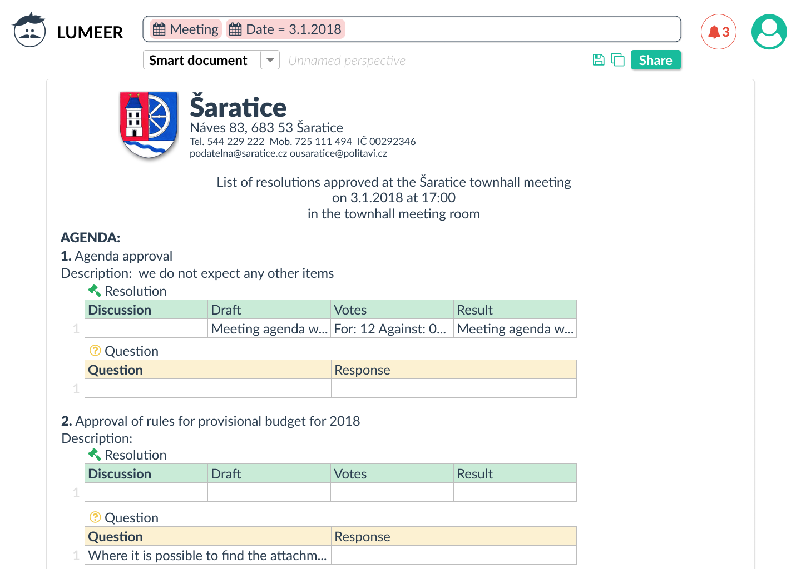Click the Lumeer mustache logo icon
Screen dimensions: 801x569
point(29,30)
